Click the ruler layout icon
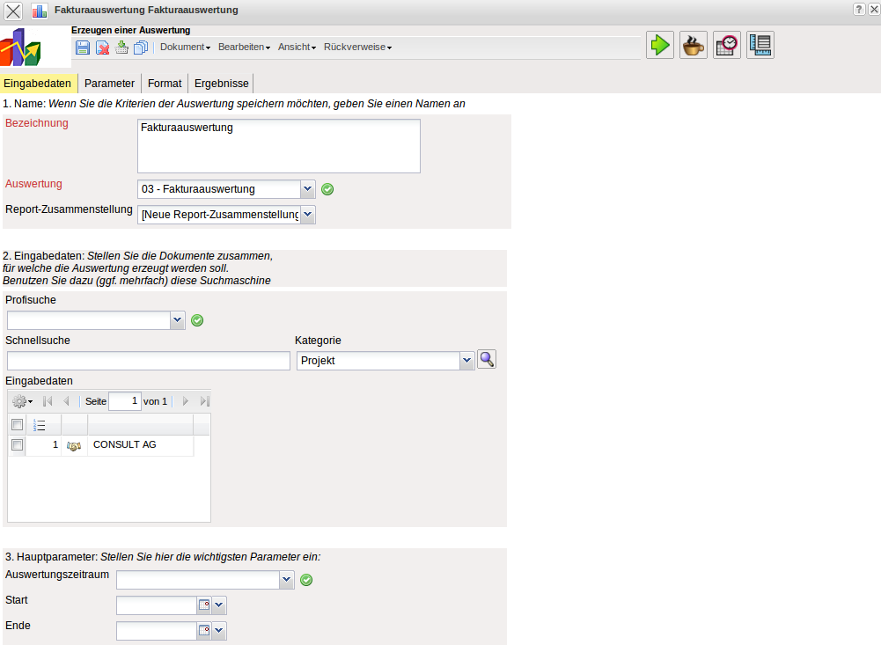 coord(760,45)
